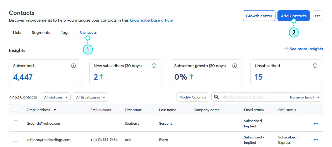Expand the All statuses dropdown
Viewport: 332px width, 147px height.
(x=56, y=97)
